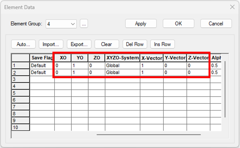Viewport: 240px width, 148px height.
Task: Cancel the Element Data dialog
Action: pyautogui.click(x=216, y=24)
